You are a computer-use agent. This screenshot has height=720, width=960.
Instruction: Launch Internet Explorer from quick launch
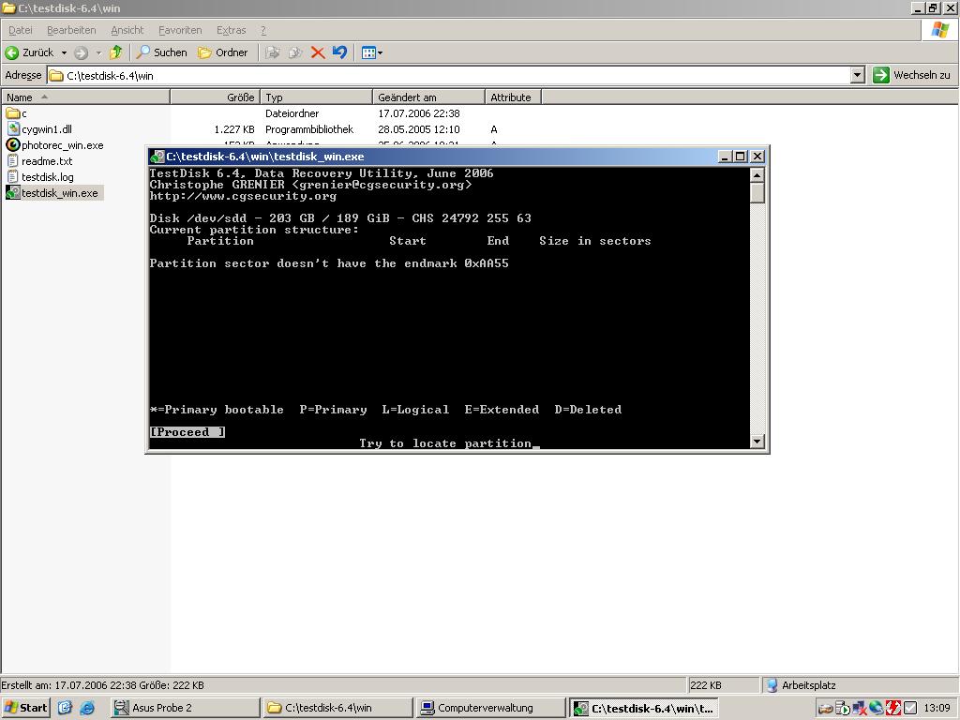click(x=87, y=708)
